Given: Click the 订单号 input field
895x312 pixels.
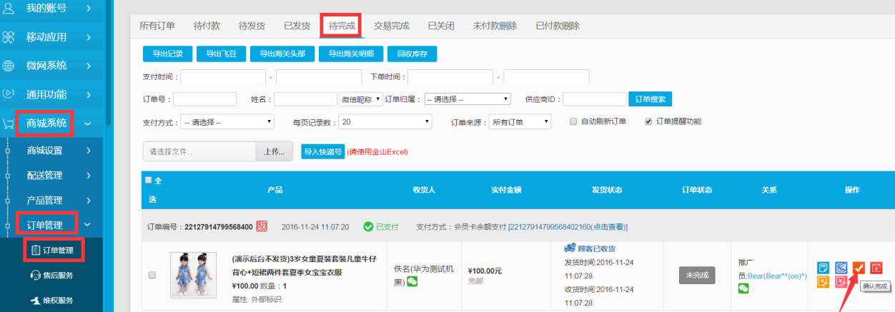Looking at the screenshot, I should [x=204, y=99].
